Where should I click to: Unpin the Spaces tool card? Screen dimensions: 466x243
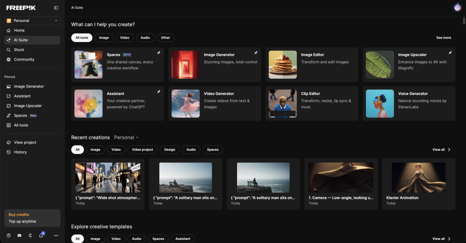pos(158,53)
